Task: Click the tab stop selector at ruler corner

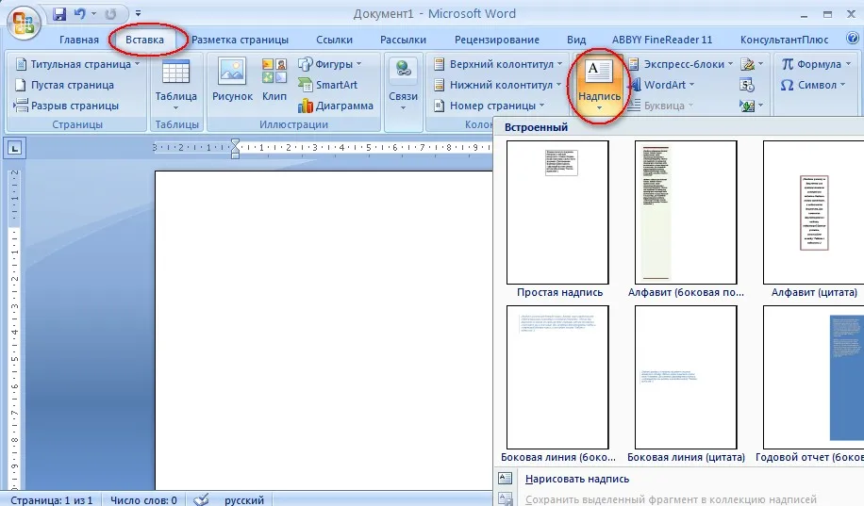Action: 15,148
